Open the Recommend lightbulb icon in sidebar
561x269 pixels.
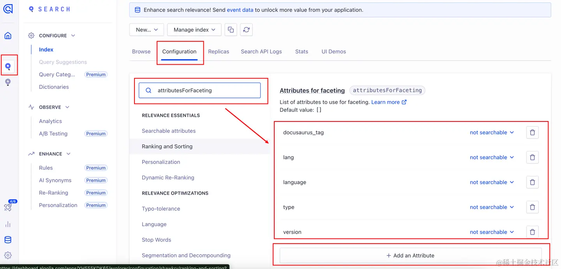coord(8,82)
